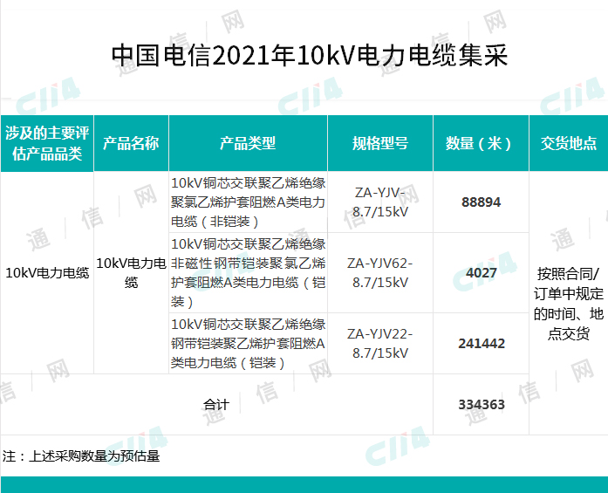Click the 数量（米）column header
The height and width of the screenshot is (493, 608).
481,143
